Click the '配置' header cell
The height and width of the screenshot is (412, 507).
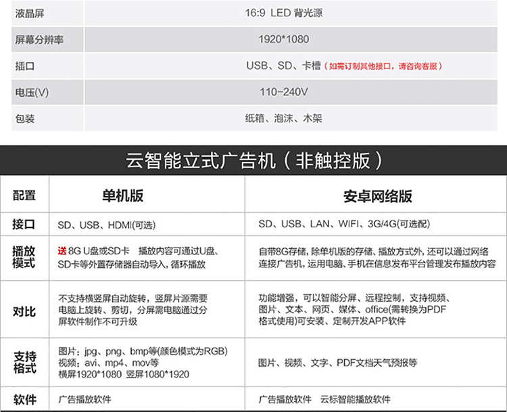[x=24, y=196]
